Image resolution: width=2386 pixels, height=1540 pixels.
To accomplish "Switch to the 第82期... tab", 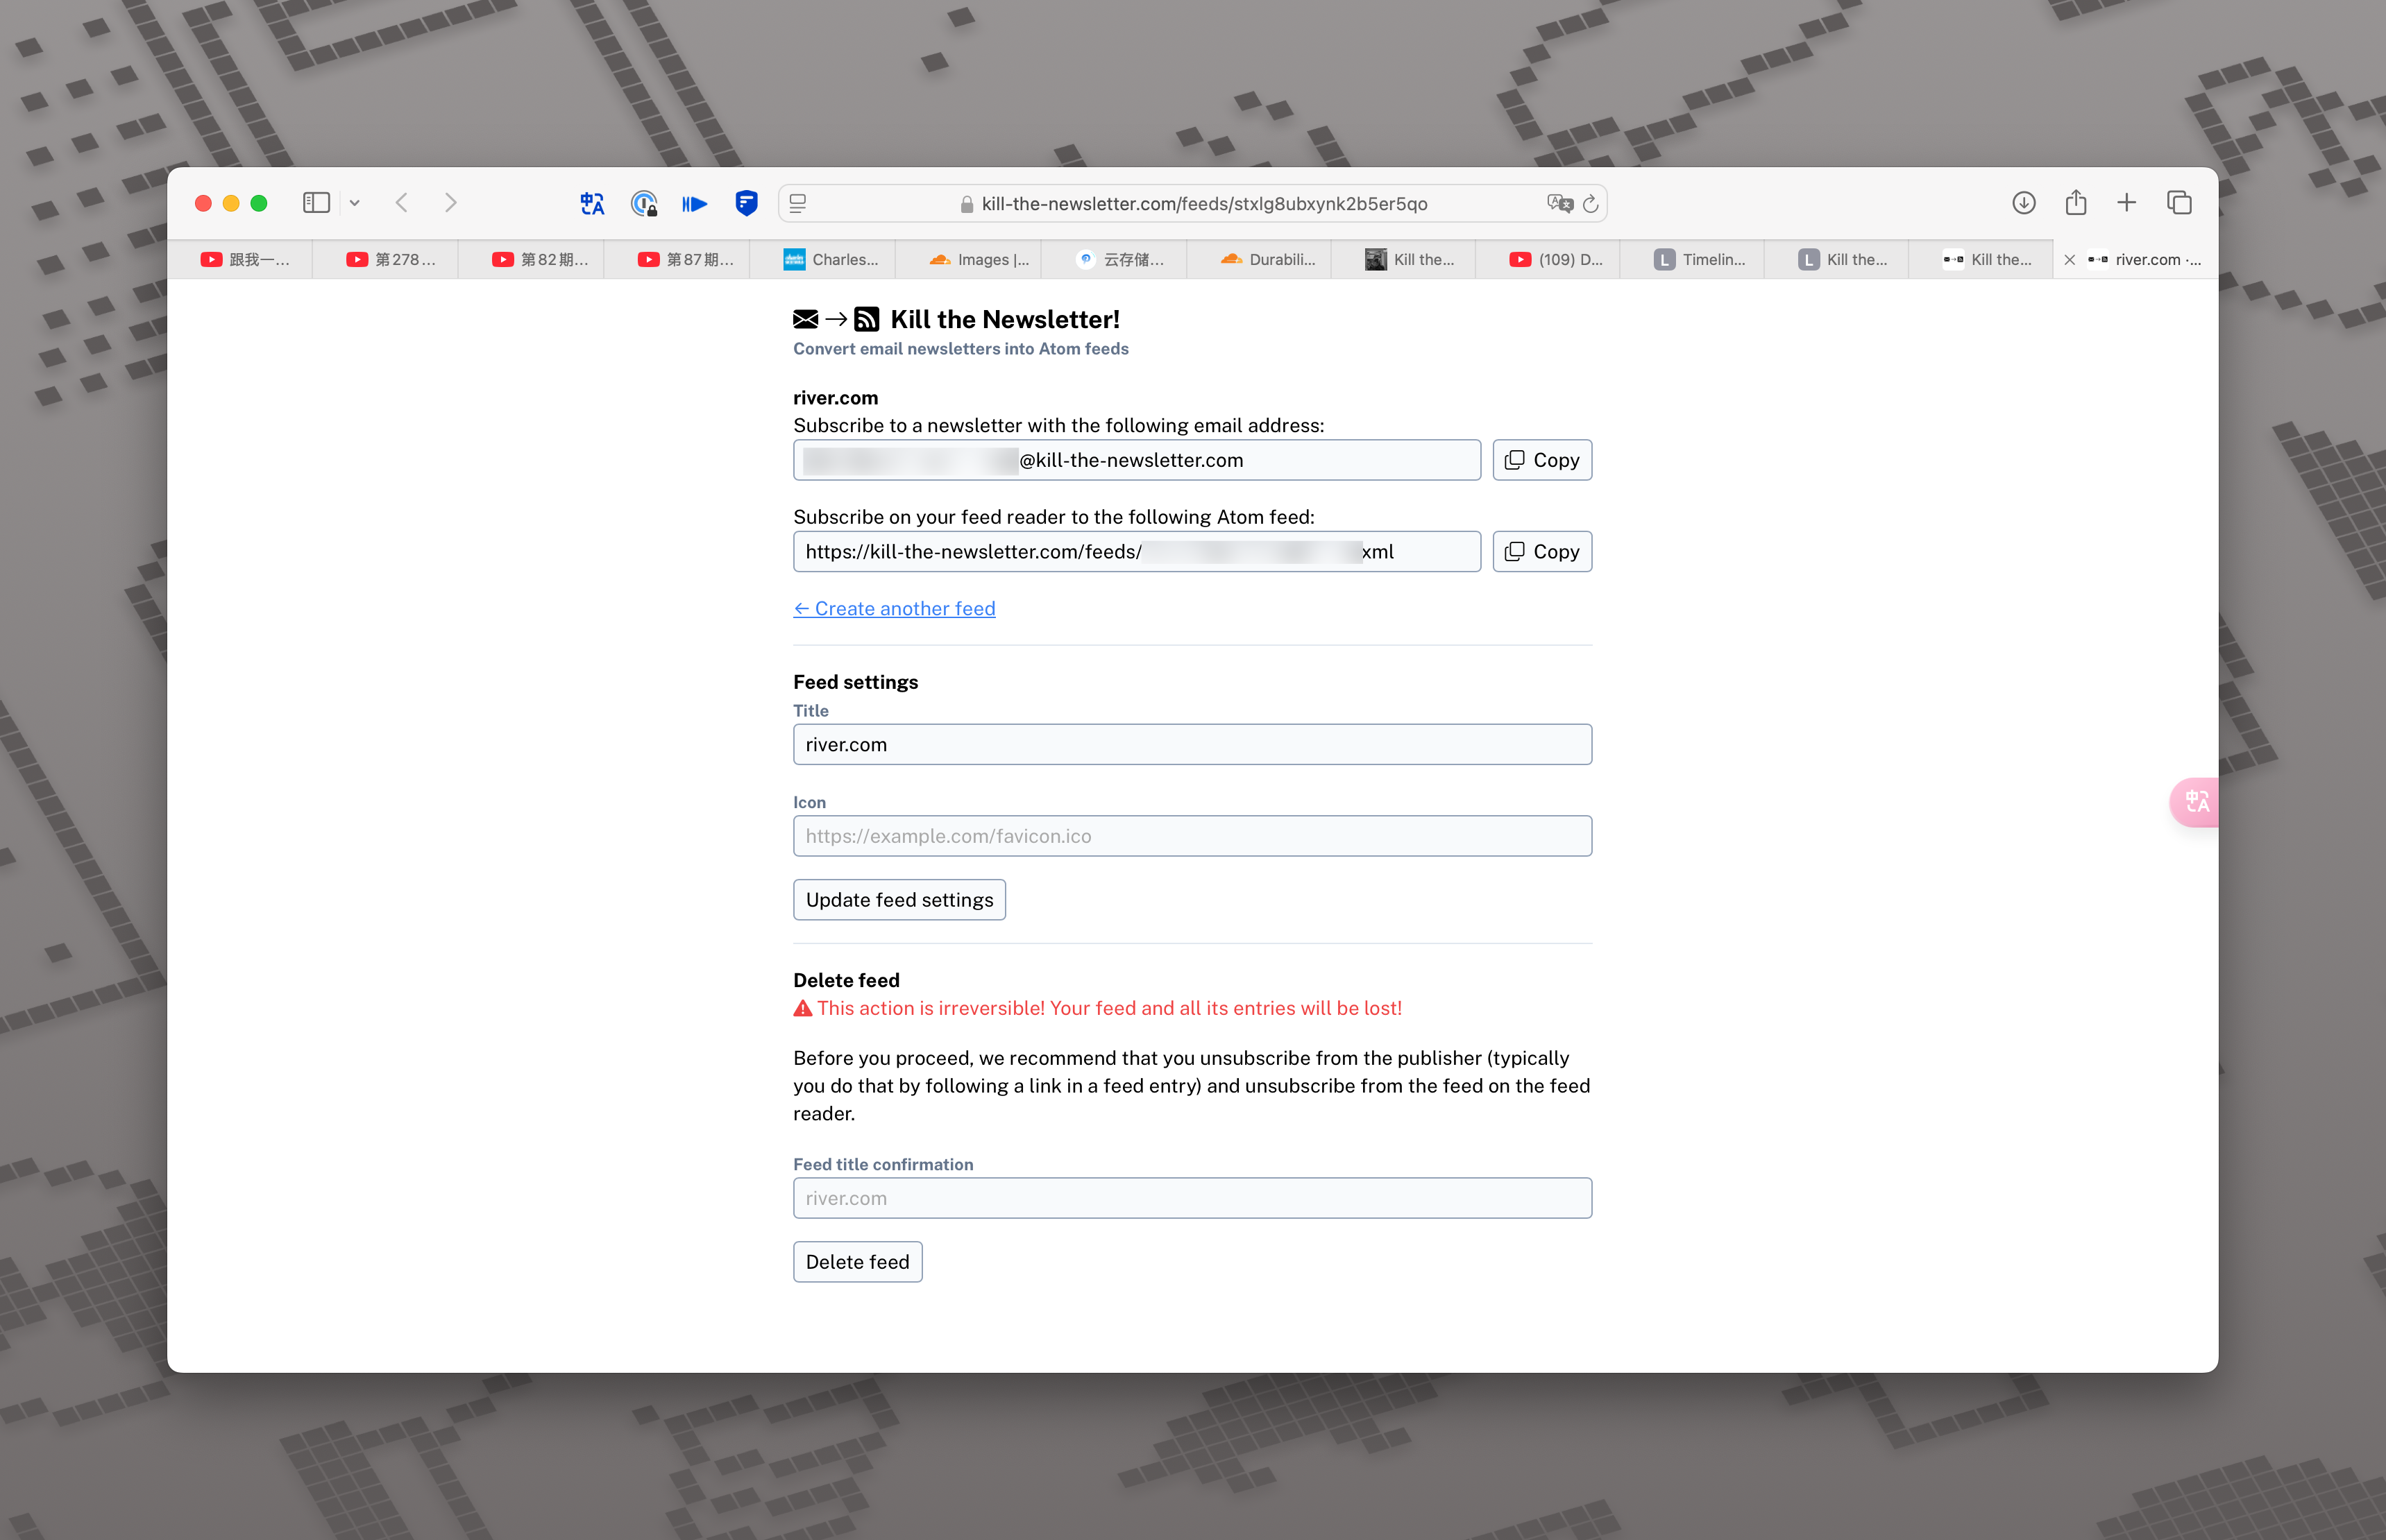I will coord(532,259).
